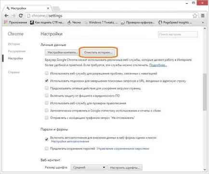Open a new tab next to Настройки

pos(56,8)
